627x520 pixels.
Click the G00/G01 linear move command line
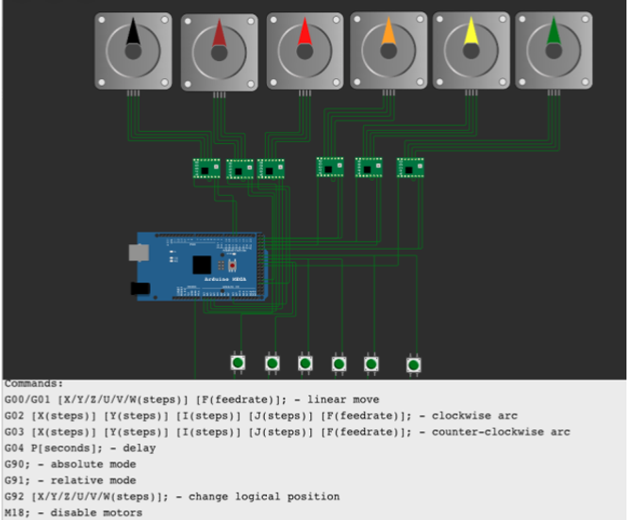point(192,399)
